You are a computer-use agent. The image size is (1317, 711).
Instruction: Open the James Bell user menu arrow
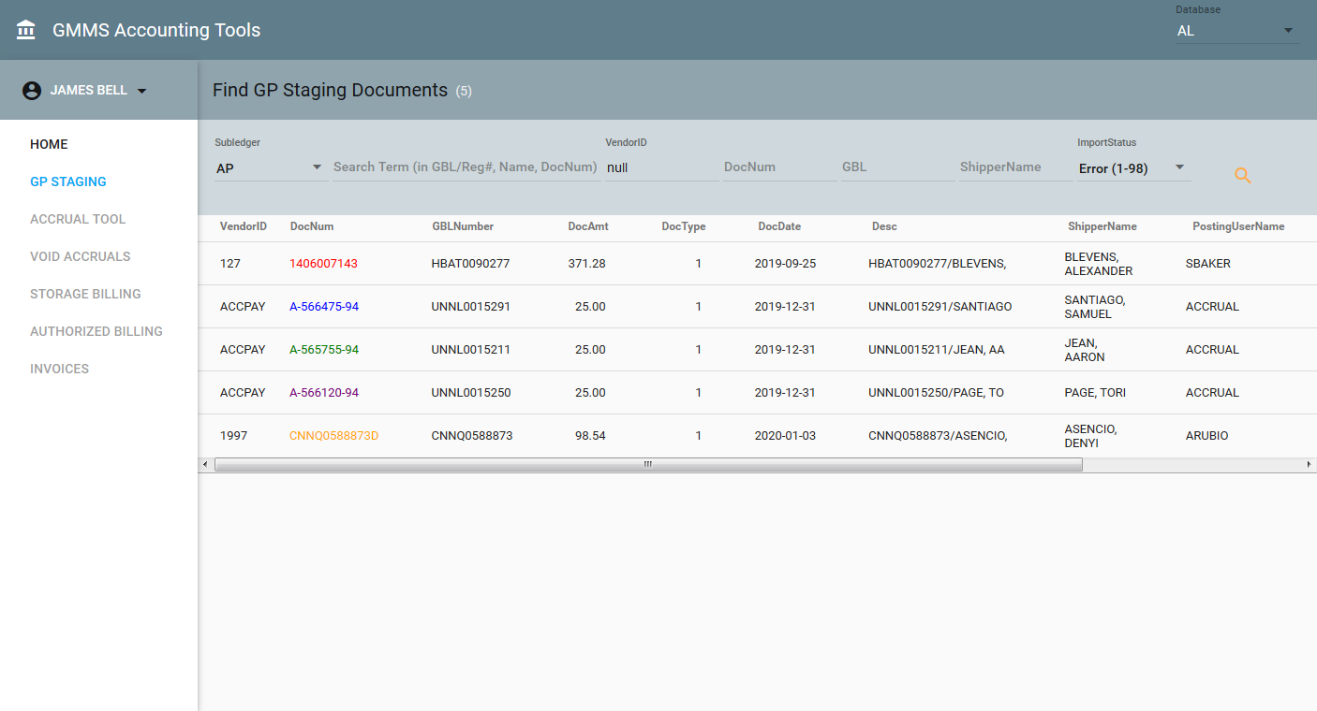141,91
